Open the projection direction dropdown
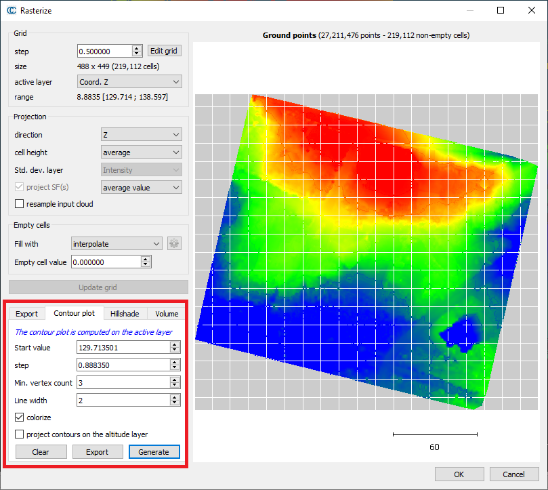Screen dimensions: 548x490 pos(141,134)
